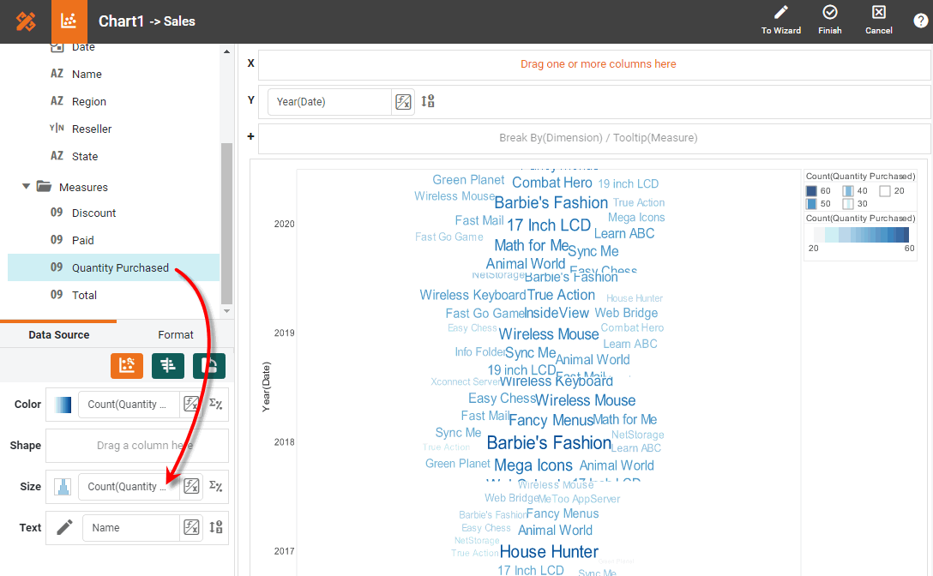
Task: Click the Shape drop zone field
Action: 137,446
